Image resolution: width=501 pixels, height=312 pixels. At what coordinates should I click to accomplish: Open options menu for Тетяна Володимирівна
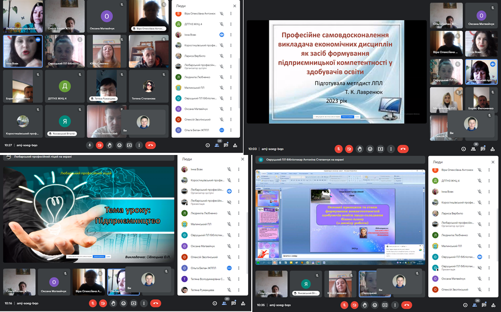click(238, 279)
